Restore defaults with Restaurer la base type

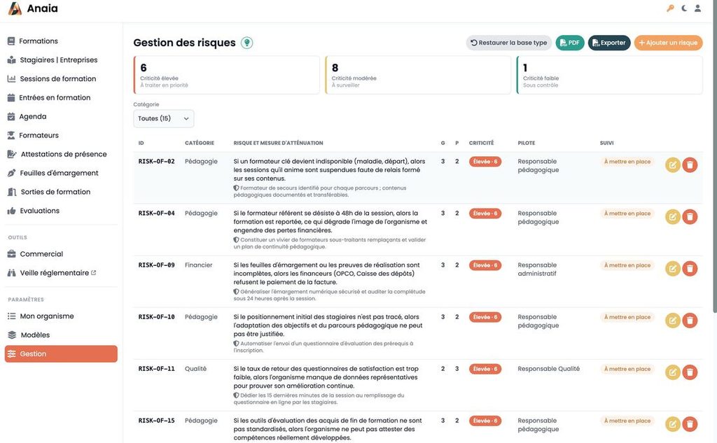click(x=509, y=43)
